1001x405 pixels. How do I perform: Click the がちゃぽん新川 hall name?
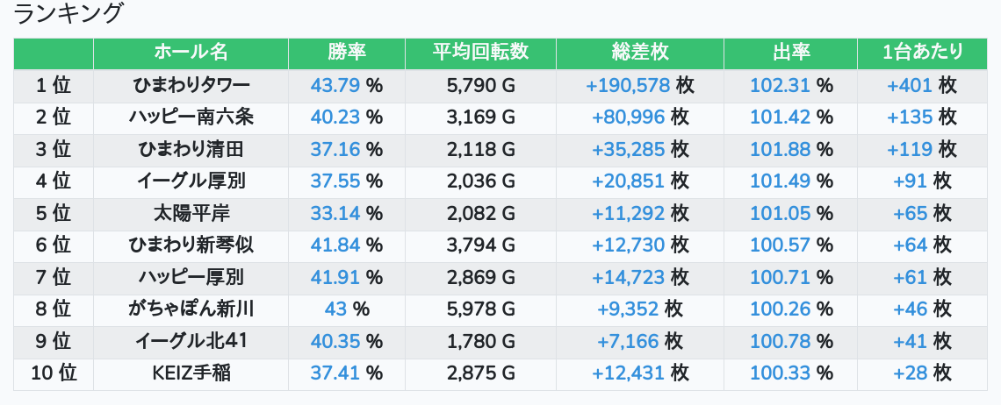(191, 309)
